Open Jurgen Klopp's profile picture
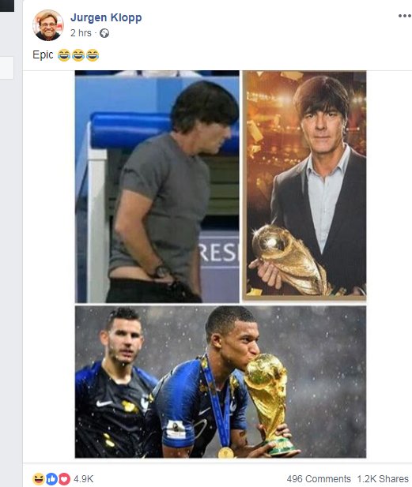Screen dimensions: 412x487 point(48,25)
